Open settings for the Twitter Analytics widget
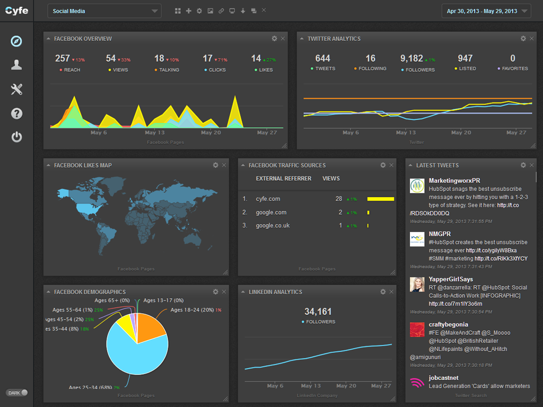This screenshot has width=543, height=407. [523, 38]
